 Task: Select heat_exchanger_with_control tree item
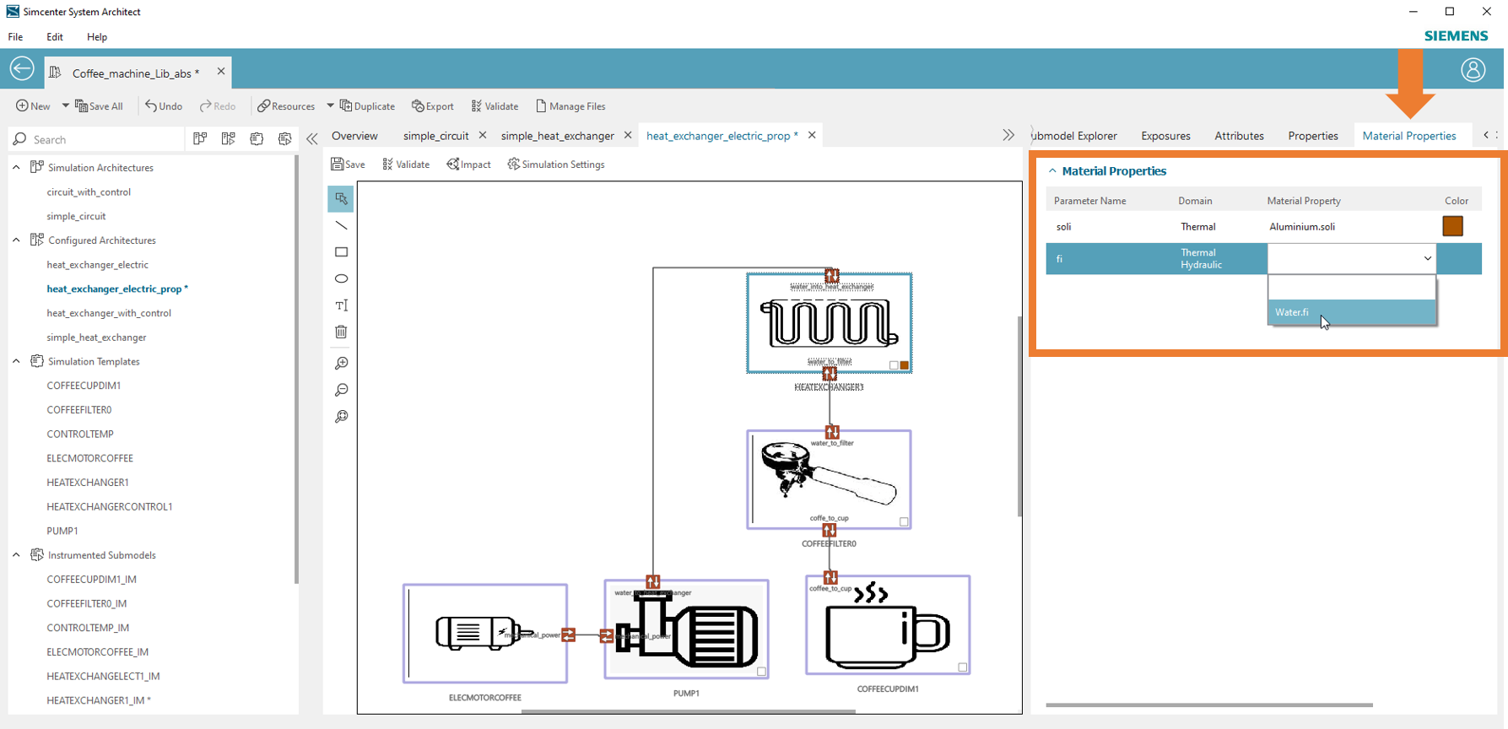coord(109,313)
